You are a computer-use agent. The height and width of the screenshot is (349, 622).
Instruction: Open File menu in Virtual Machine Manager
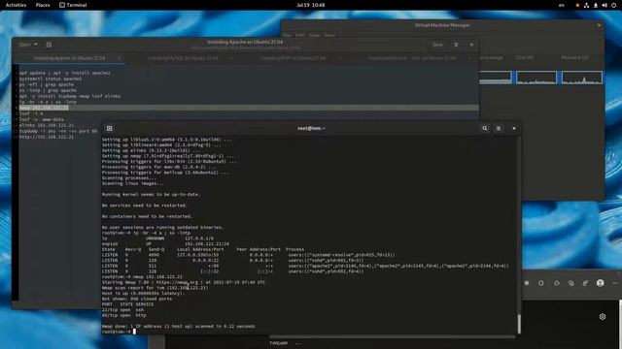pyautogui.click(x=287, y=35)
